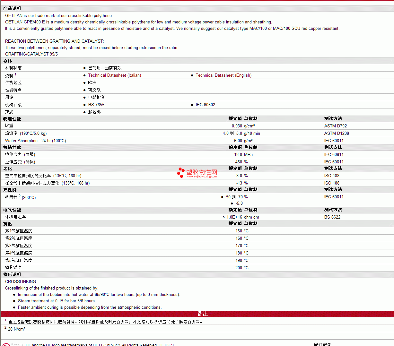
Task: Select the 比重 property label
Action: (9, 126)
